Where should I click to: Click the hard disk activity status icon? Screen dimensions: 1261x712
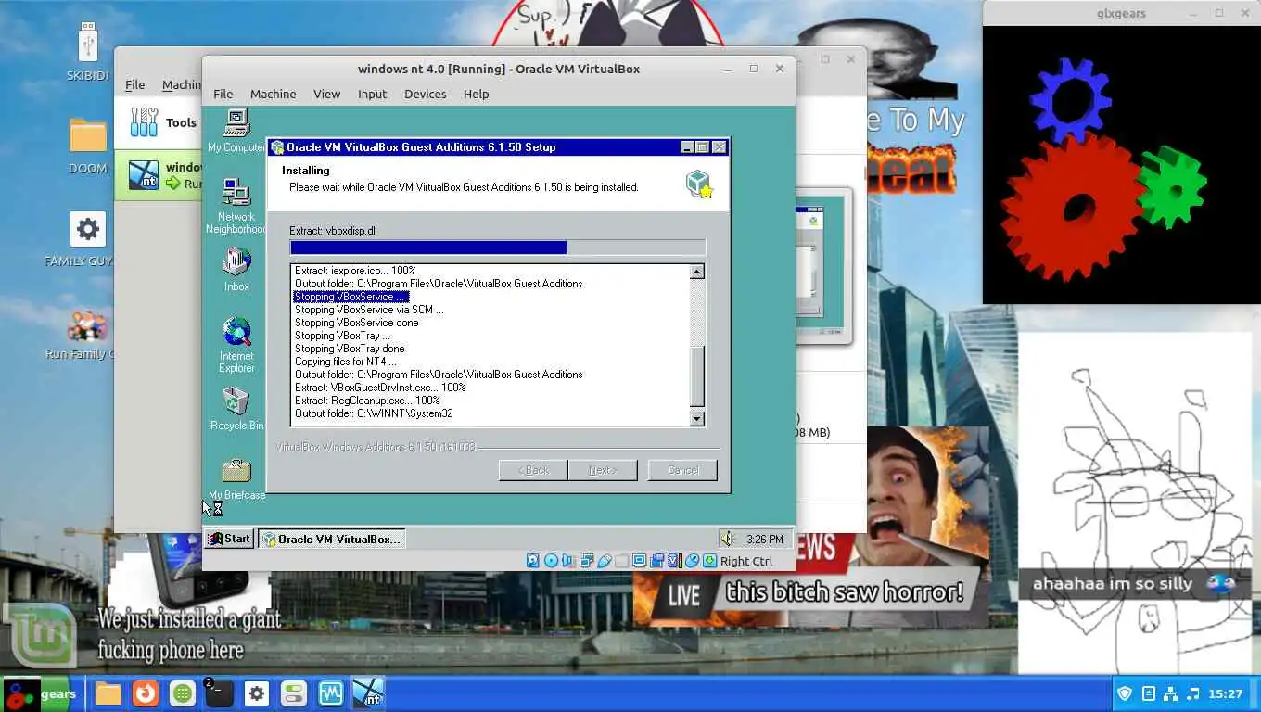click(533, 561)
